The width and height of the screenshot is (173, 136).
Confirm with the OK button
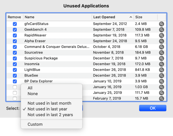tap(152, 108)
